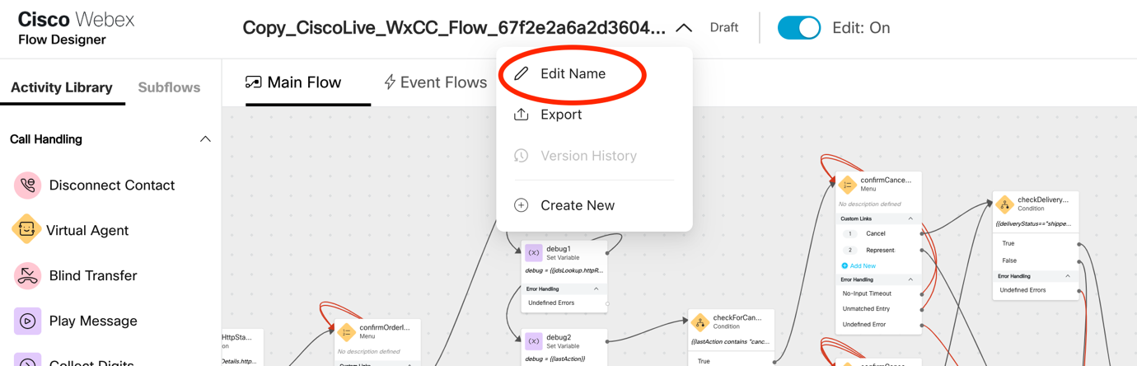Choose Create New in the menu

tap(577, 205)
